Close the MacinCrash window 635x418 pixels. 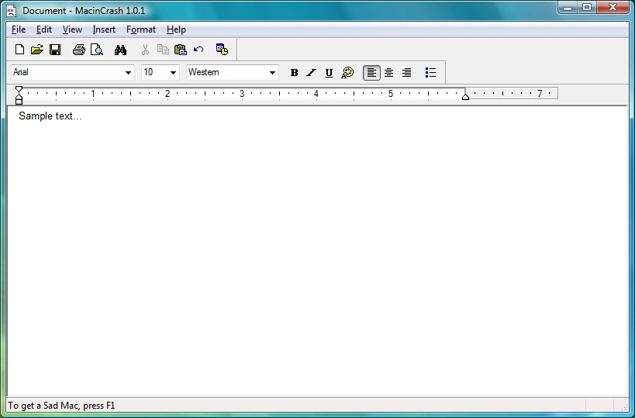click(x=613, y=7)
